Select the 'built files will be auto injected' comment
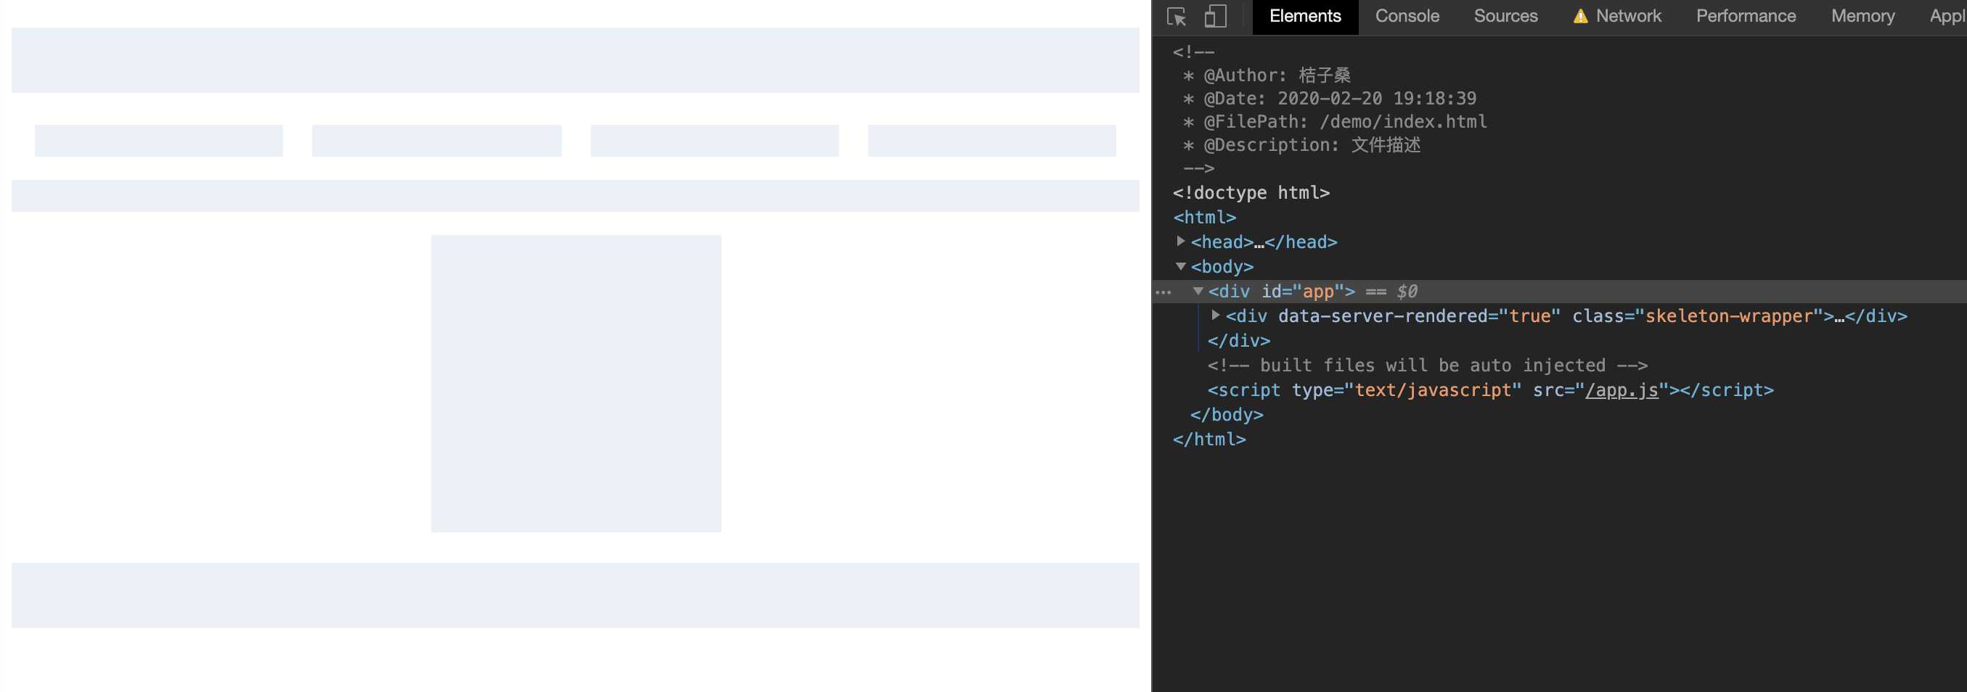This screenshot has height=692, width=1967. pyautogui.click(x=1426, y=366)
